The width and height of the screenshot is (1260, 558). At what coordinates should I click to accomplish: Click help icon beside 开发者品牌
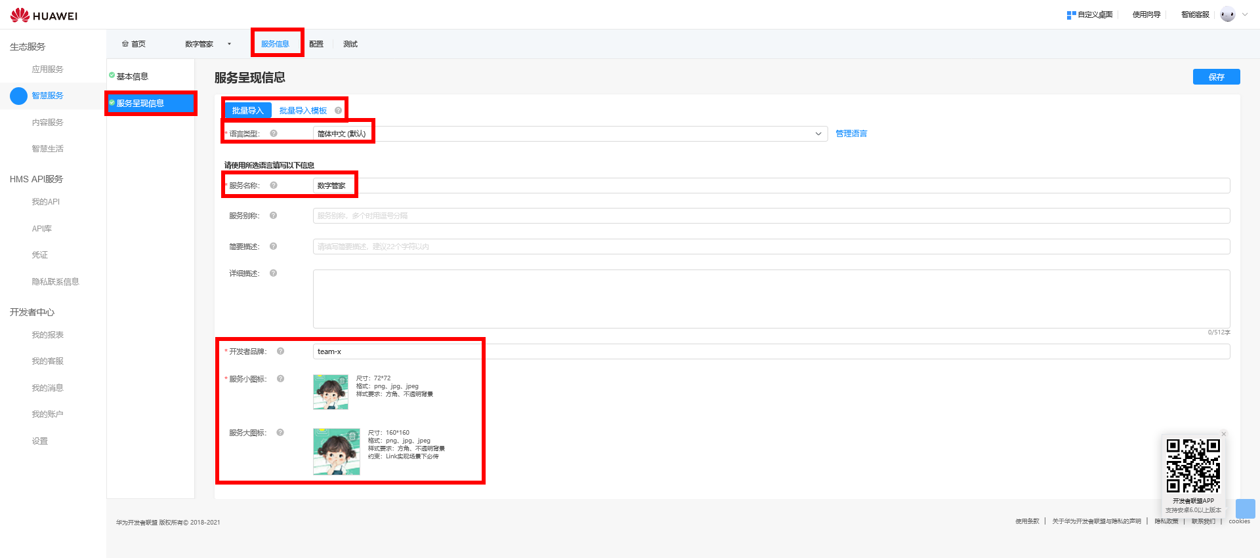click(x=280, y=351)
